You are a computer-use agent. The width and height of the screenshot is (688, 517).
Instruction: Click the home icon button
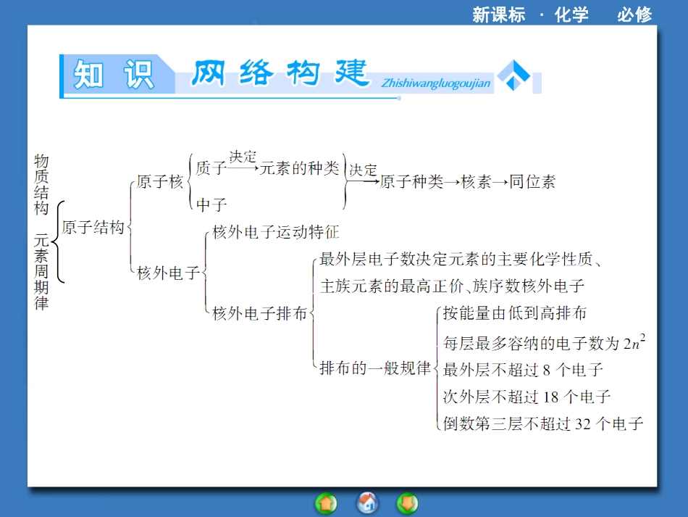(x=367, y=503)
